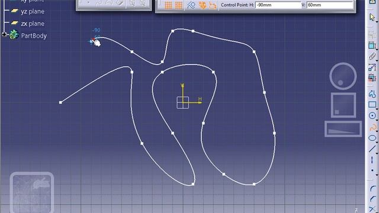Click the yz plane icon in tree
Screen dimensions: 379x213
click(x=15, y=11)
